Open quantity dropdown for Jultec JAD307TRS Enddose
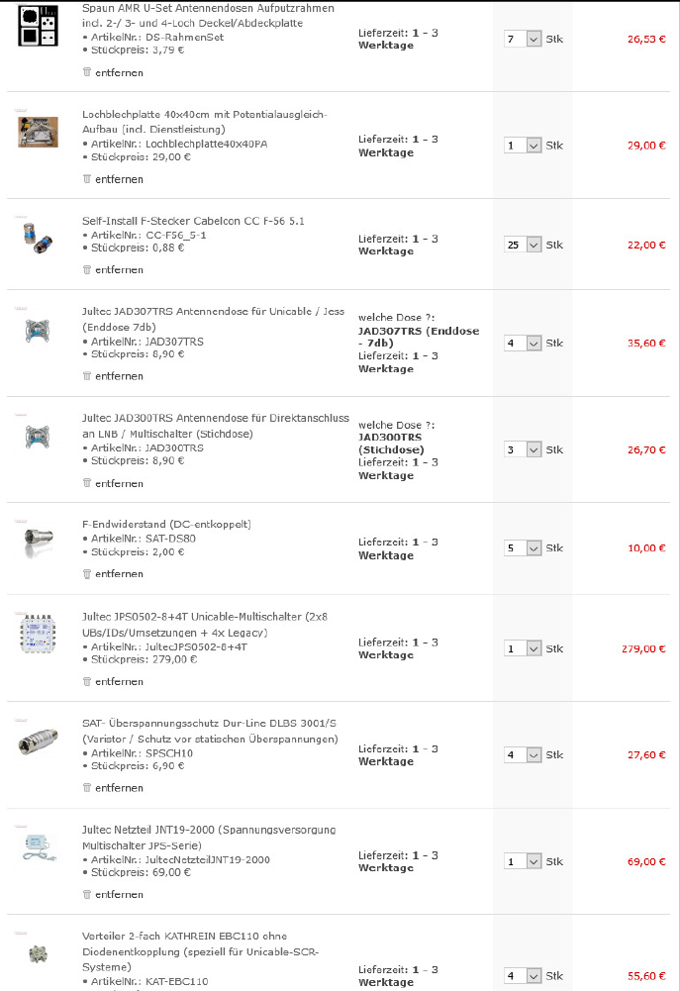 (x=523, y=344)
